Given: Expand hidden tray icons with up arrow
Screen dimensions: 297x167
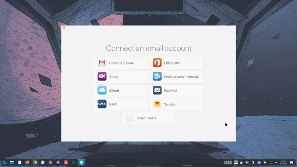Looking at the screenshot, I should (x=276, y=163).
